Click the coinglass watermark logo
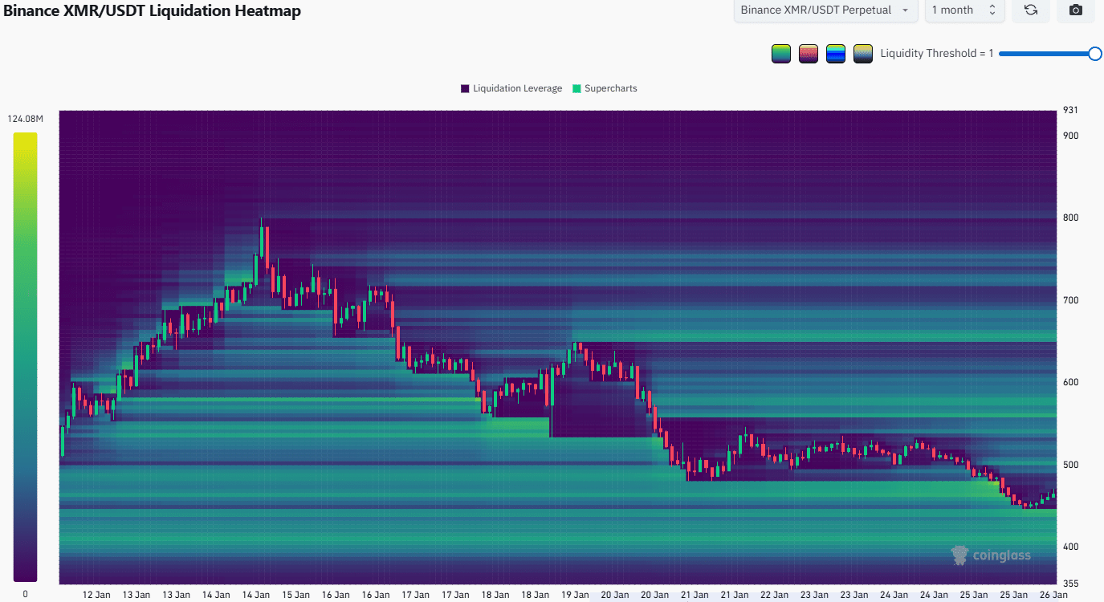1104x602 pixels. pyautogui.click(x=991, y=555)
